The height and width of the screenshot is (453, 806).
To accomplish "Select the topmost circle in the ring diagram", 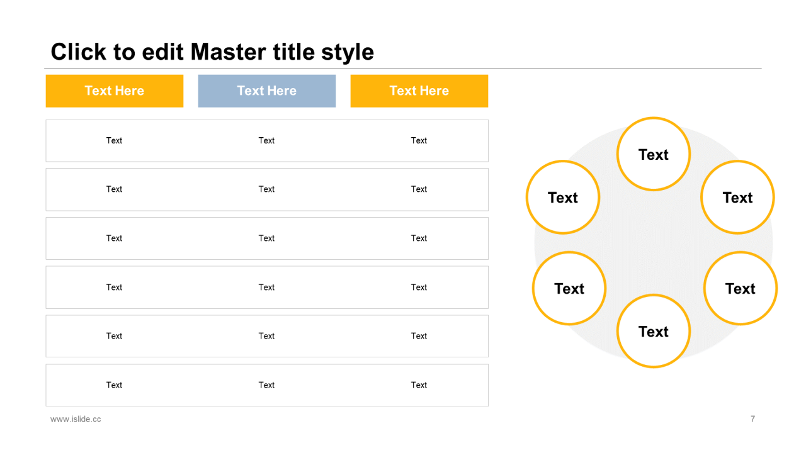I will tap(653, 154).
